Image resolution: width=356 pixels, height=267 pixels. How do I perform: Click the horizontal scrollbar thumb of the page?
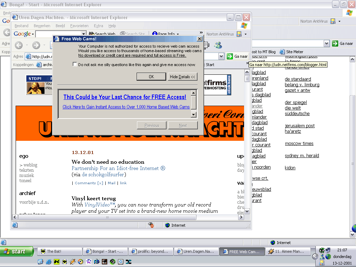pos(107,217)
